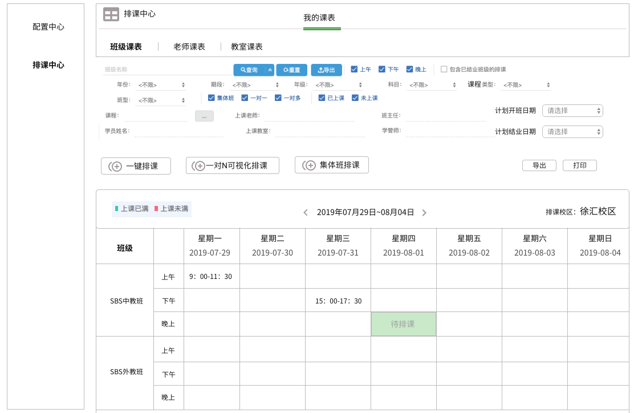Go to previous week with left arrow
The width and height of the screenshot is (634, 413).
click(x=306, y=212)
